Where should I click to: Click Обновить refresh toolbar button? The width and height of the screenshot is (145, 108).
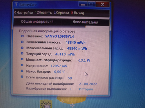pos(43,13)
